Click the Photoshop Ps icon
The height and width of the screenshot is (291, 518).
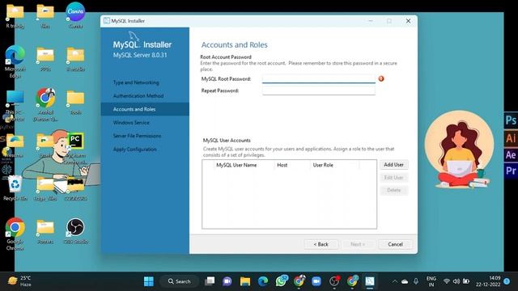(511, 120)
